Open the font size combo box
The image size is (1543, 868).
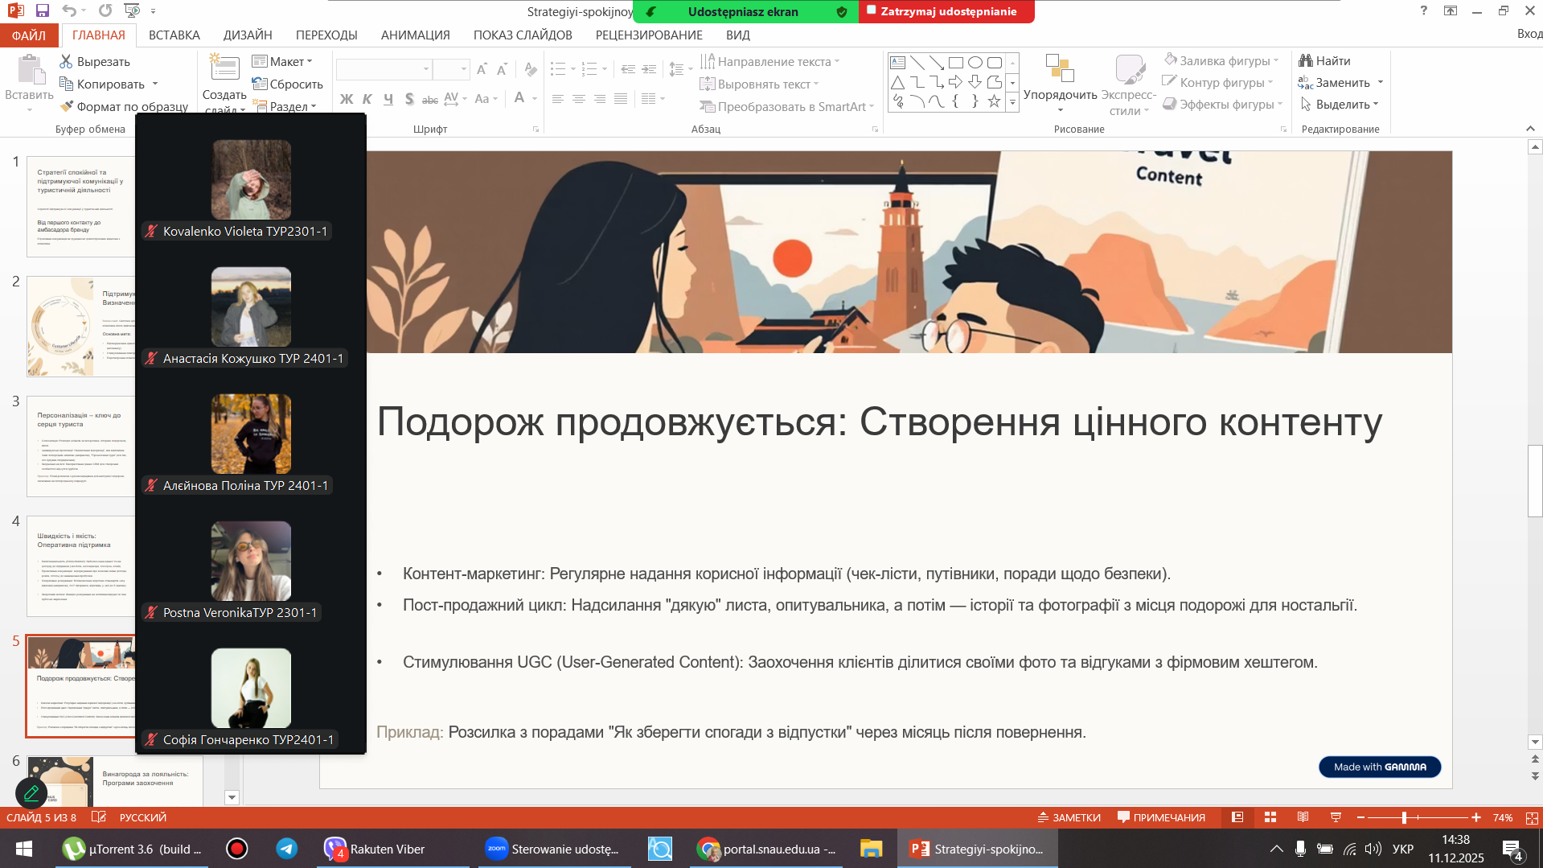(450, 70)
